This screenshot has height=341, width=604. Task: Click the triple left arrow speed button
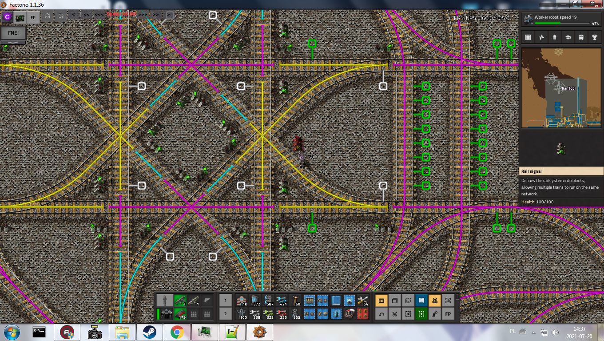(99, 15)
